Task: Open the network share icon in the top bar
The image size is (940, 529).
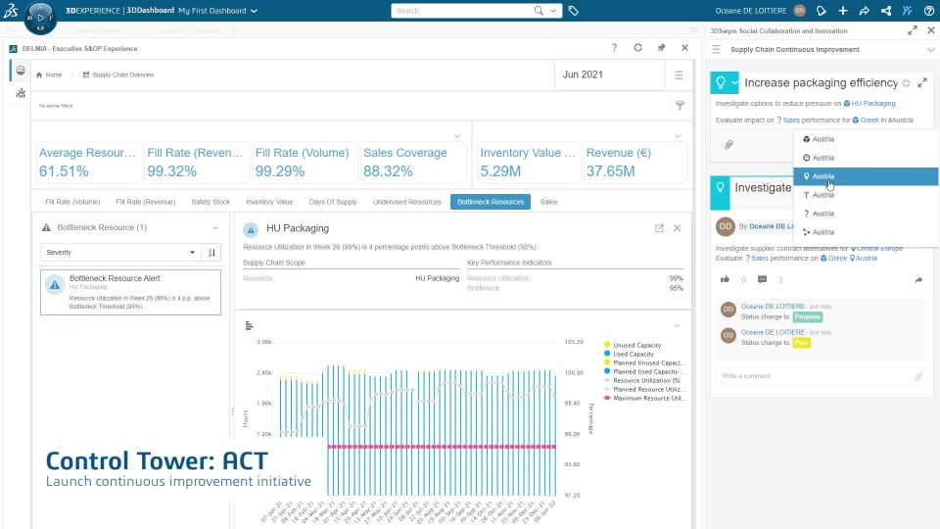Action: [x=886, y=11]
